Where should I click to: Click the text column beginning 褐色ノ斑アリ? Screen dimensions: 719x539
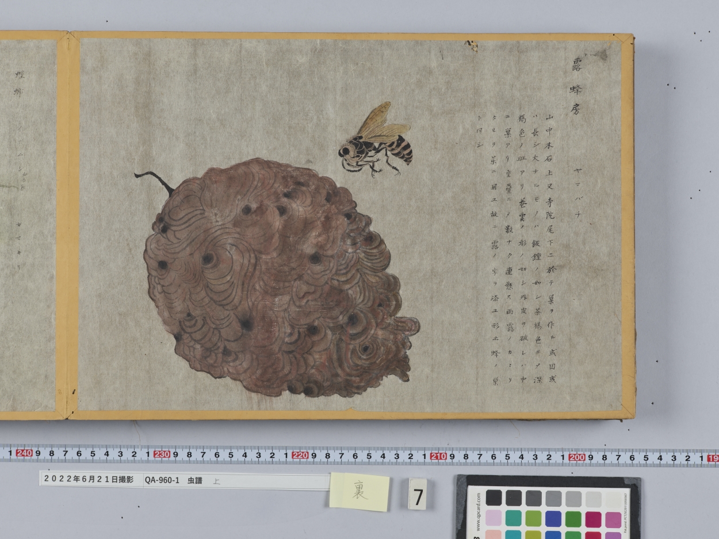[x=522, y=248]
